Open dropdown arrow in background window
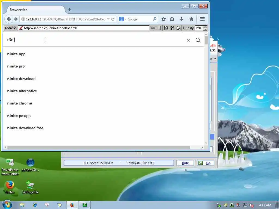The height and width of the screenshot is (209, 279). click(x=215, y=59)
